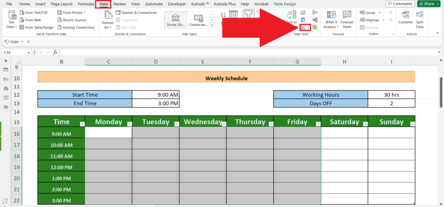Open the Tuesday column filter dropdown
Image resolution: width=444 pixels, height=207 pixels.
176,124
